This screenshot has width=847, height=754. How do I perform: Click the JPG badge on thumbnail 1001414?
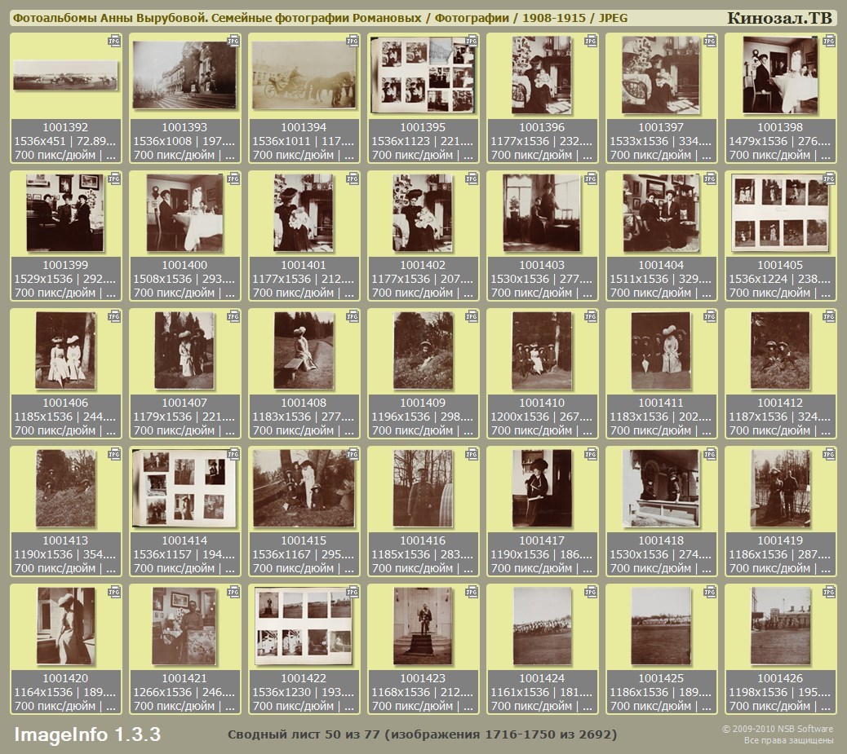[233, 454]
